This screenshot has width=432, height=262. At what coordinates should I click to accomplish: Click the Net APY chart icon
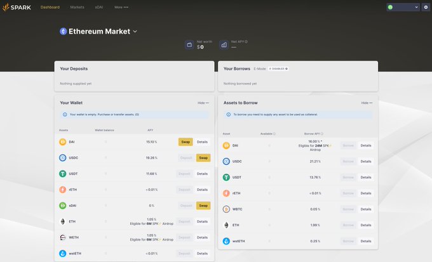point(224,44)
